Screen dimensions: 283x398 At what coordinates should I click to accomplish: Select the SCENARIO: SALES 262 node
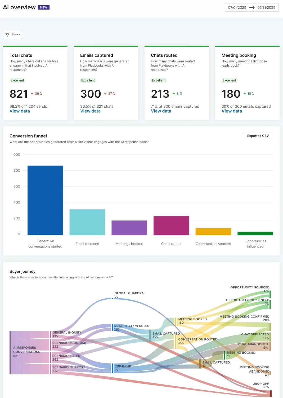50,358
